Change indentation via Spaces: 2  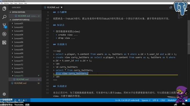146,100
